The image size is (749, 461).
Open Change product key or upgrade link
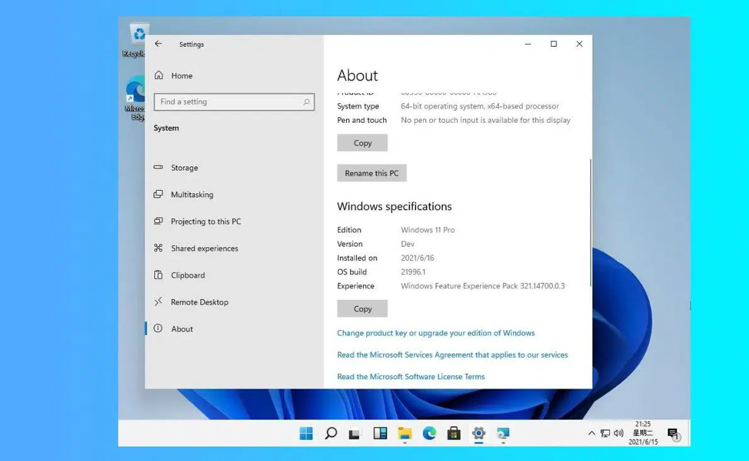tap(436, 333)
